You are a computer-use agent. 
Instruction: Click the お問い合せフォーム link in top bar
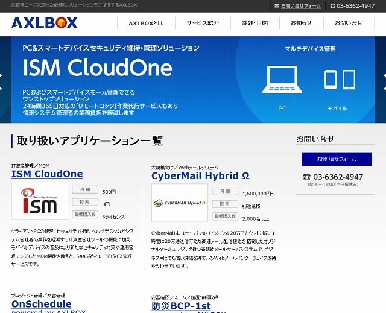pyautogui.click(x=301, y=6)
